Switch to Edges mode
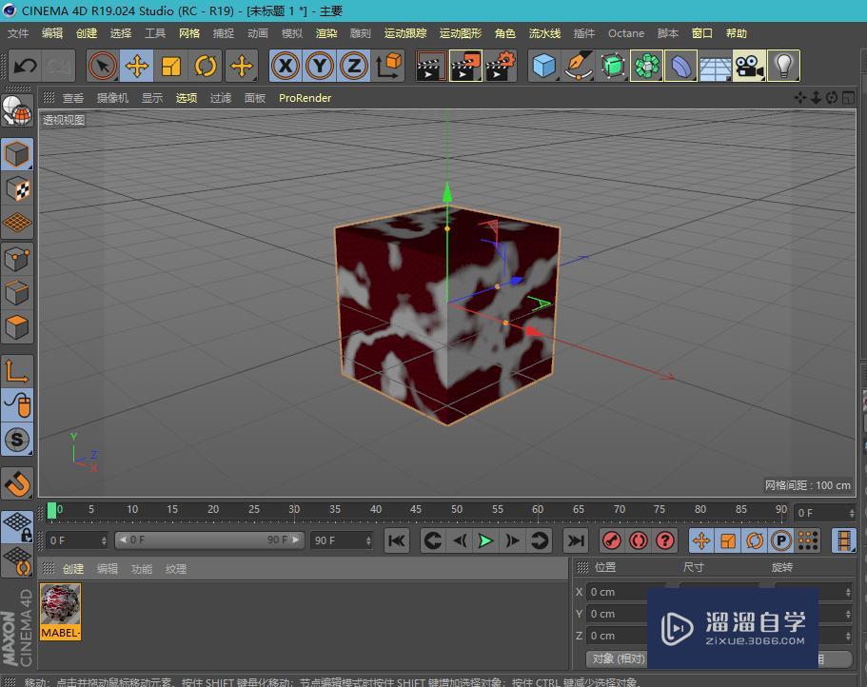Image resolution: width=867 pixels, height=687 pixels. [x=17, y=292]
